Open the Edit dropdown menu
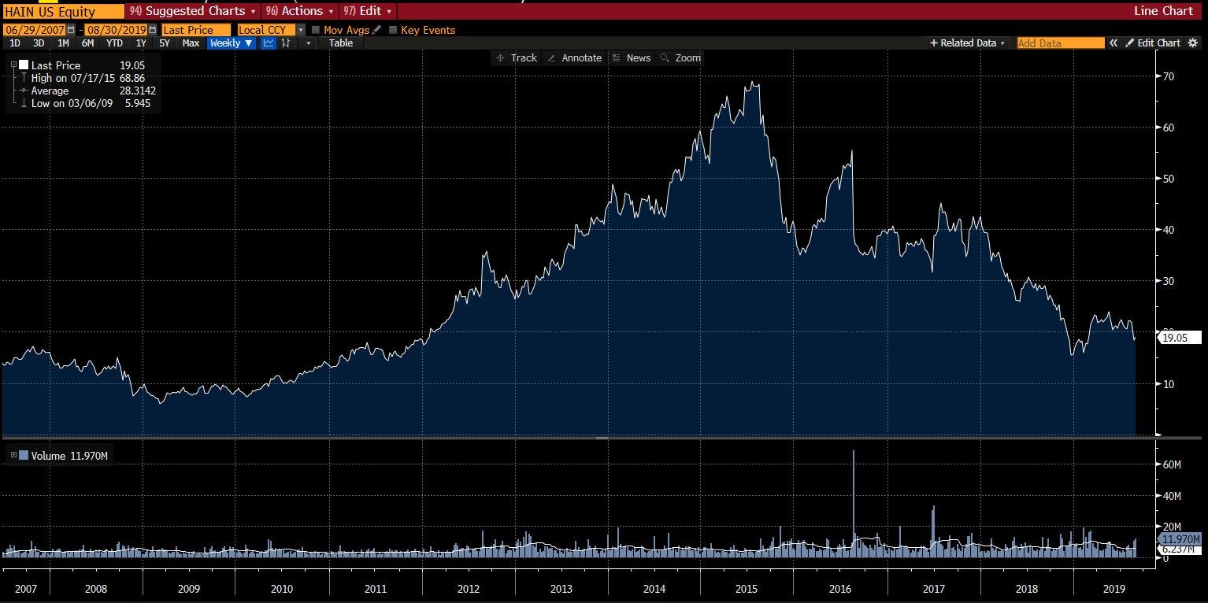Viewport: 1208px width, 603px height. [x=367, y=11]
